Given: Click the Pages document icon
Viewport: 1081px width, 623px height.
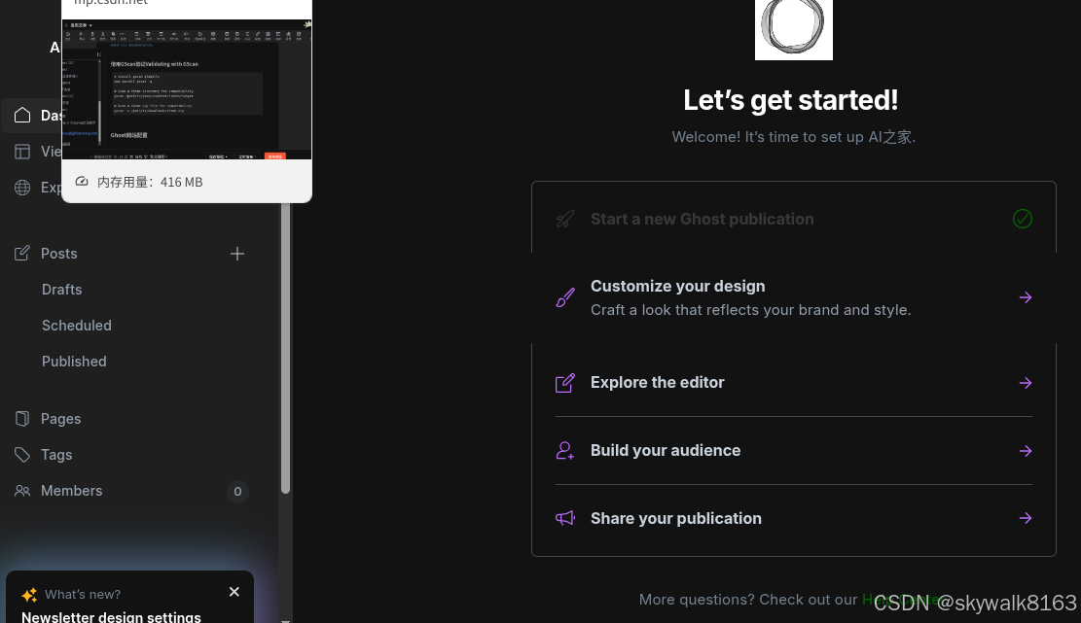Looking at the screenshot, I should pos(22,419).
